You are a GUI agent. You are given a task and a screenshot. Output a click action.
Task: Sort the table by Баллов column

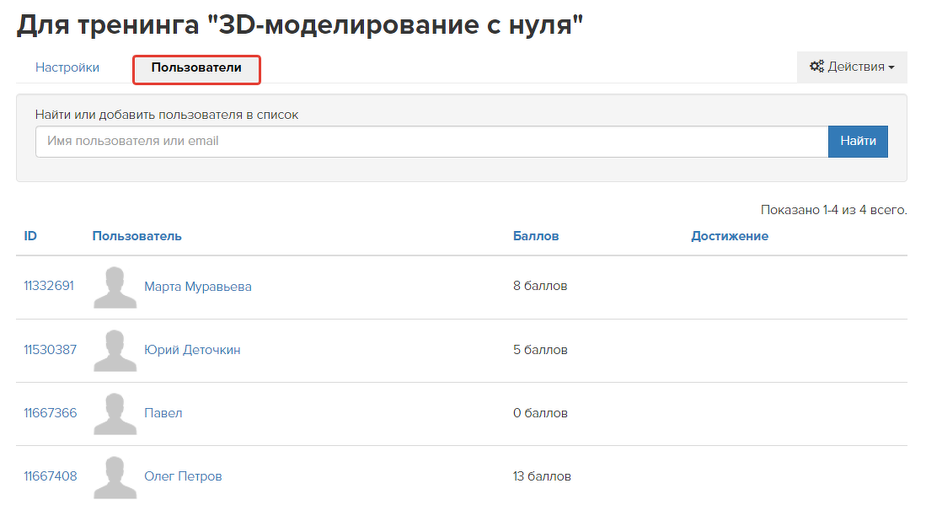(x=536, y=236)
